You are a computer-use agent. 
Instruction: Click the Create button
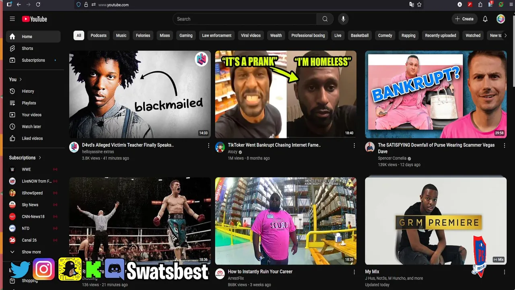(x=464, y=19)
